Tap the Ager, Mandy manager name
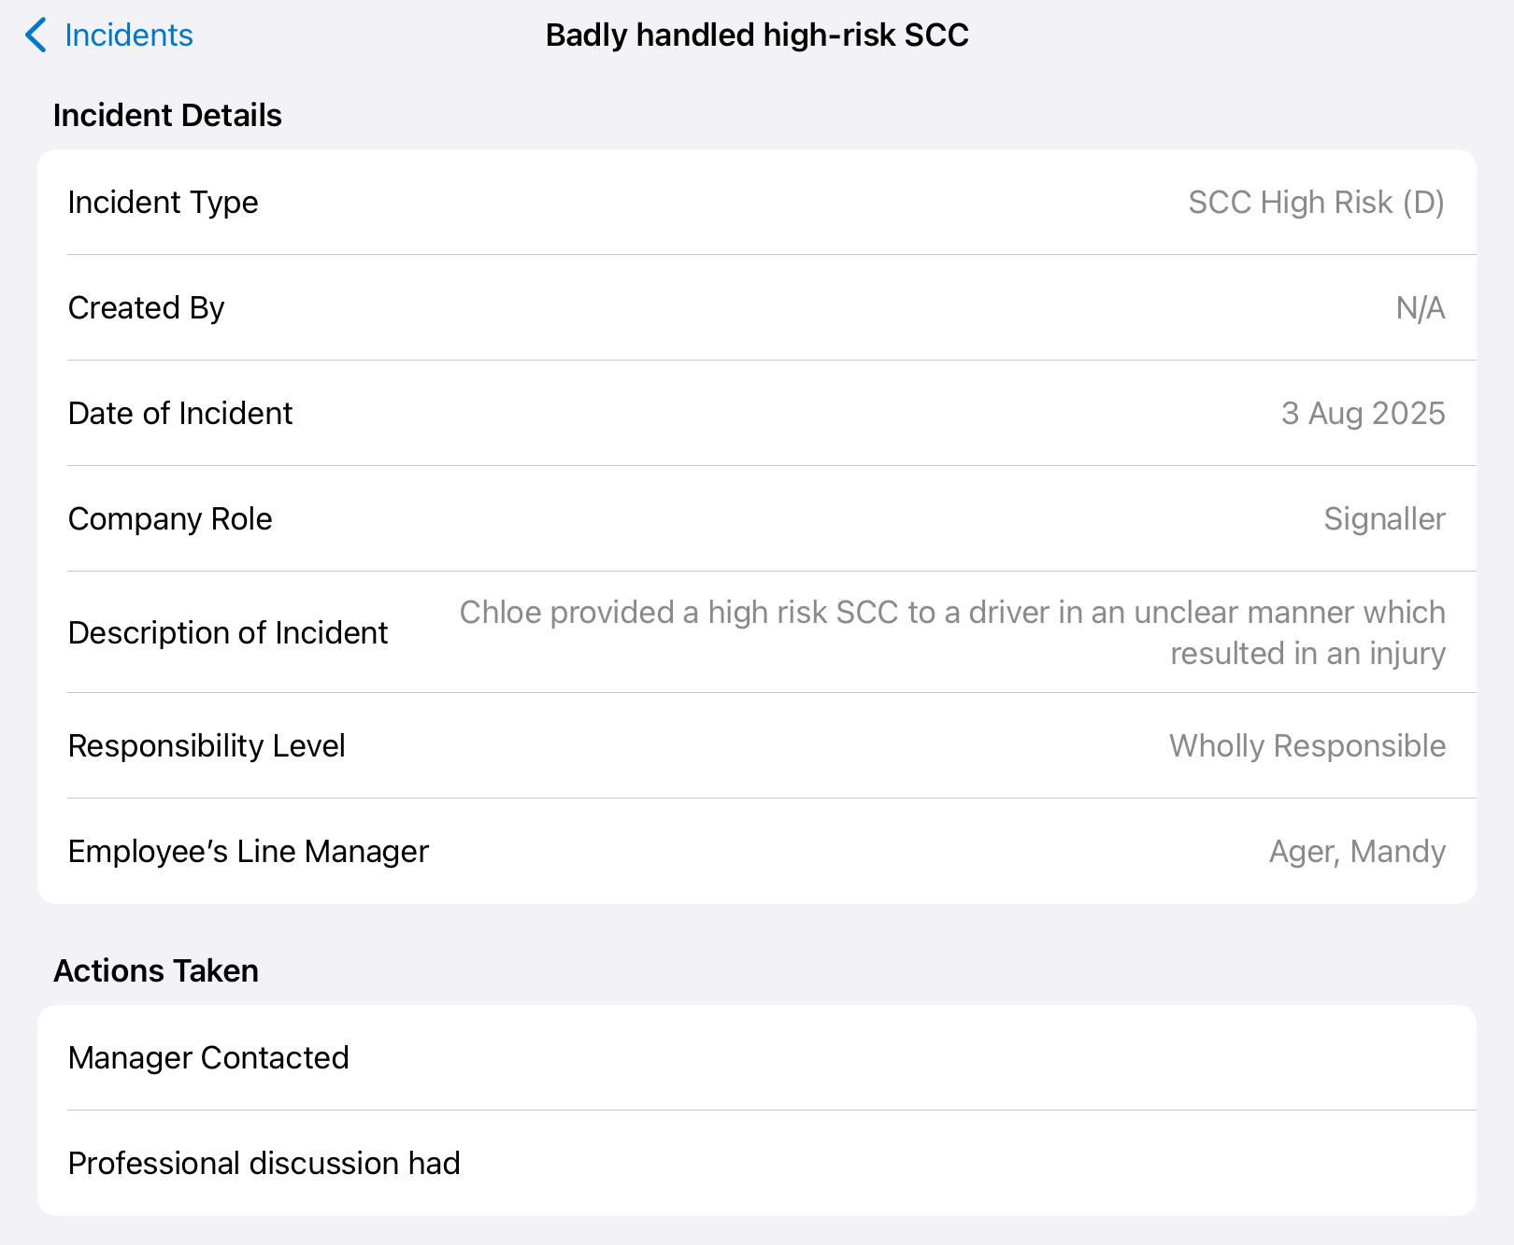This screenshot has width=1514, height=1245. (1357, 851)
